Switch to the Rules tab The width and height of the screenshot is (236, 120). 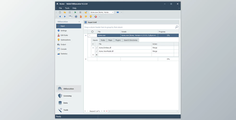(103, 40)
